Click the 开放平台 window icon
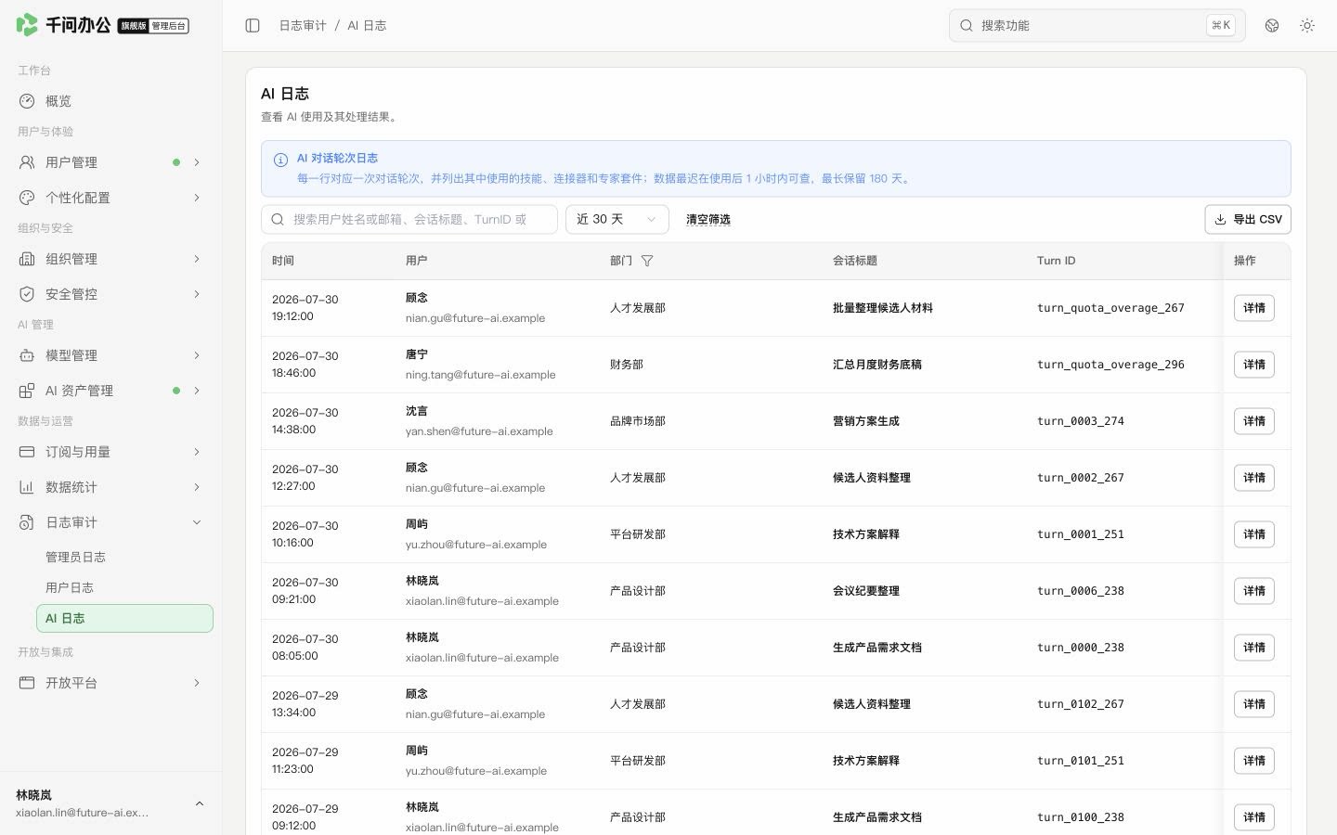 point(27,683)
